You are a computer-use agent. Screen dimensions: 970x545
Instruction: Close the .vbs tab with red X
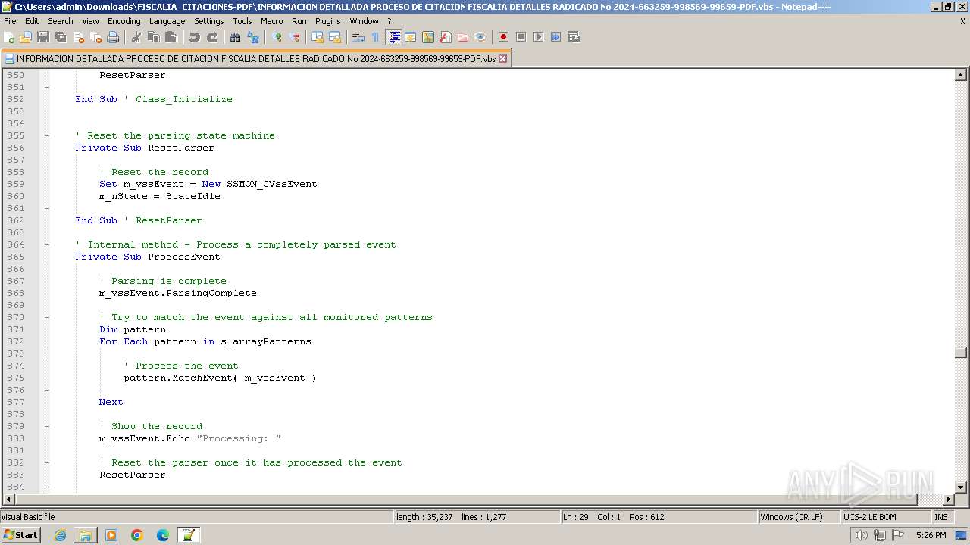pos(502,58)
